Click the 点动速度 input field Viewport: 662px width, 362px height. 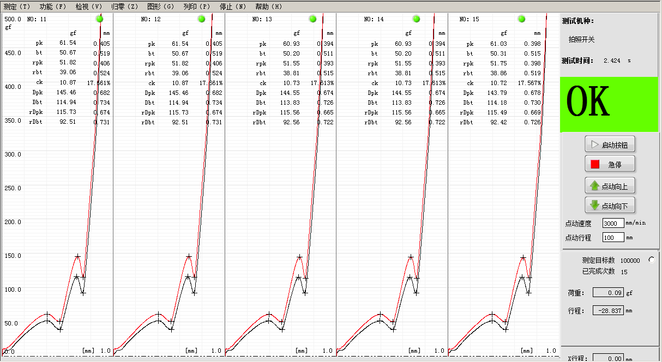[613, 223]
